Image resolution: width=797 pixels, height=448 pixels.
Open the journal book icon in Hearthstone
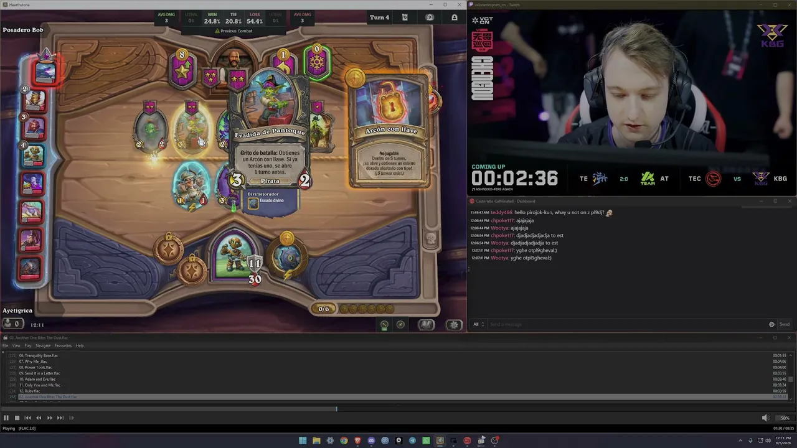[x=426, y=324]
